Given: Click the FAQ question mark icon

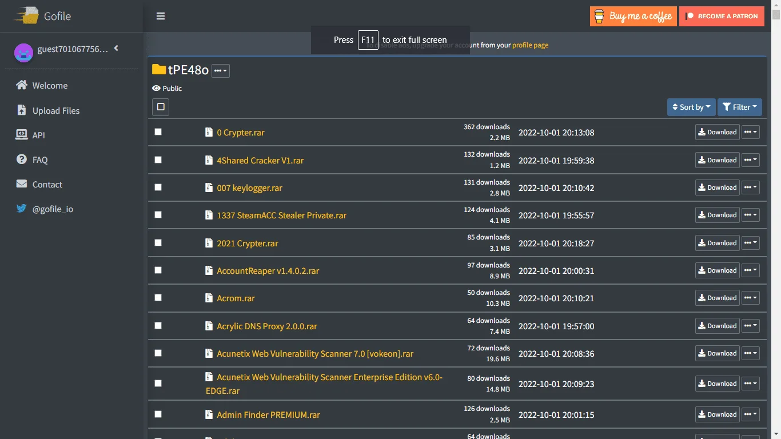Looking at the screenshot, I should point(22,159).
